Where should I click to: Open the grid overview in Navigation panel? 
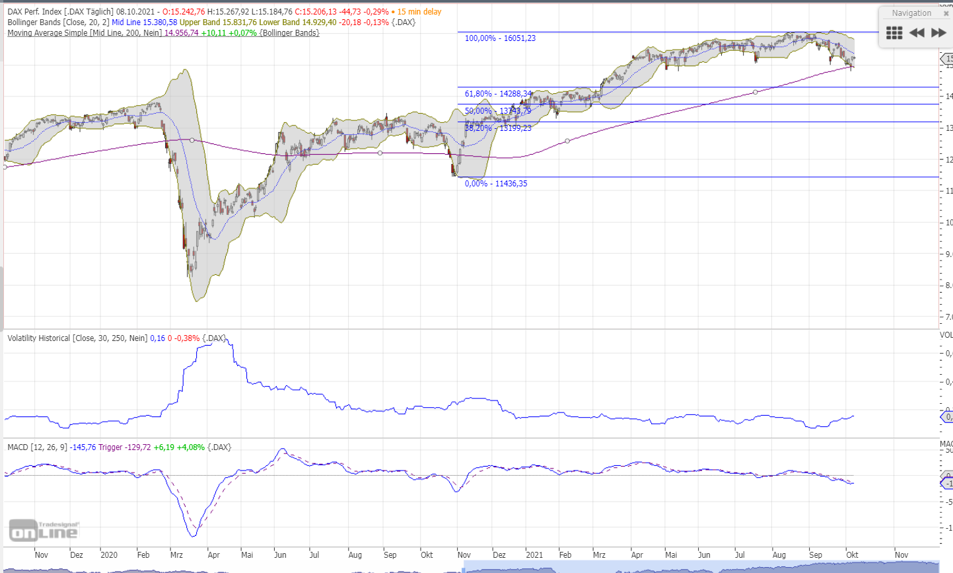[894, 33]
